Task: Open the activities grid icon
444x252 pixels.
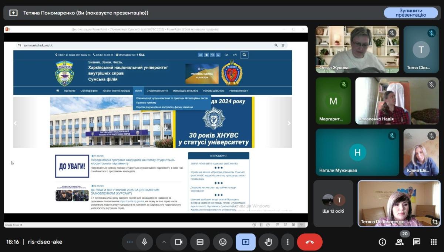Action: point(434,242)
